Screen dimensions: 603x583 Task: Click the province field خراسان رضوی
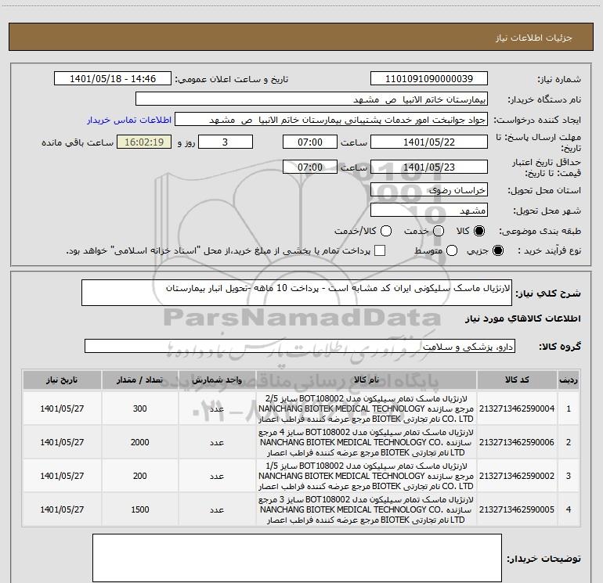tap(429, 189)
